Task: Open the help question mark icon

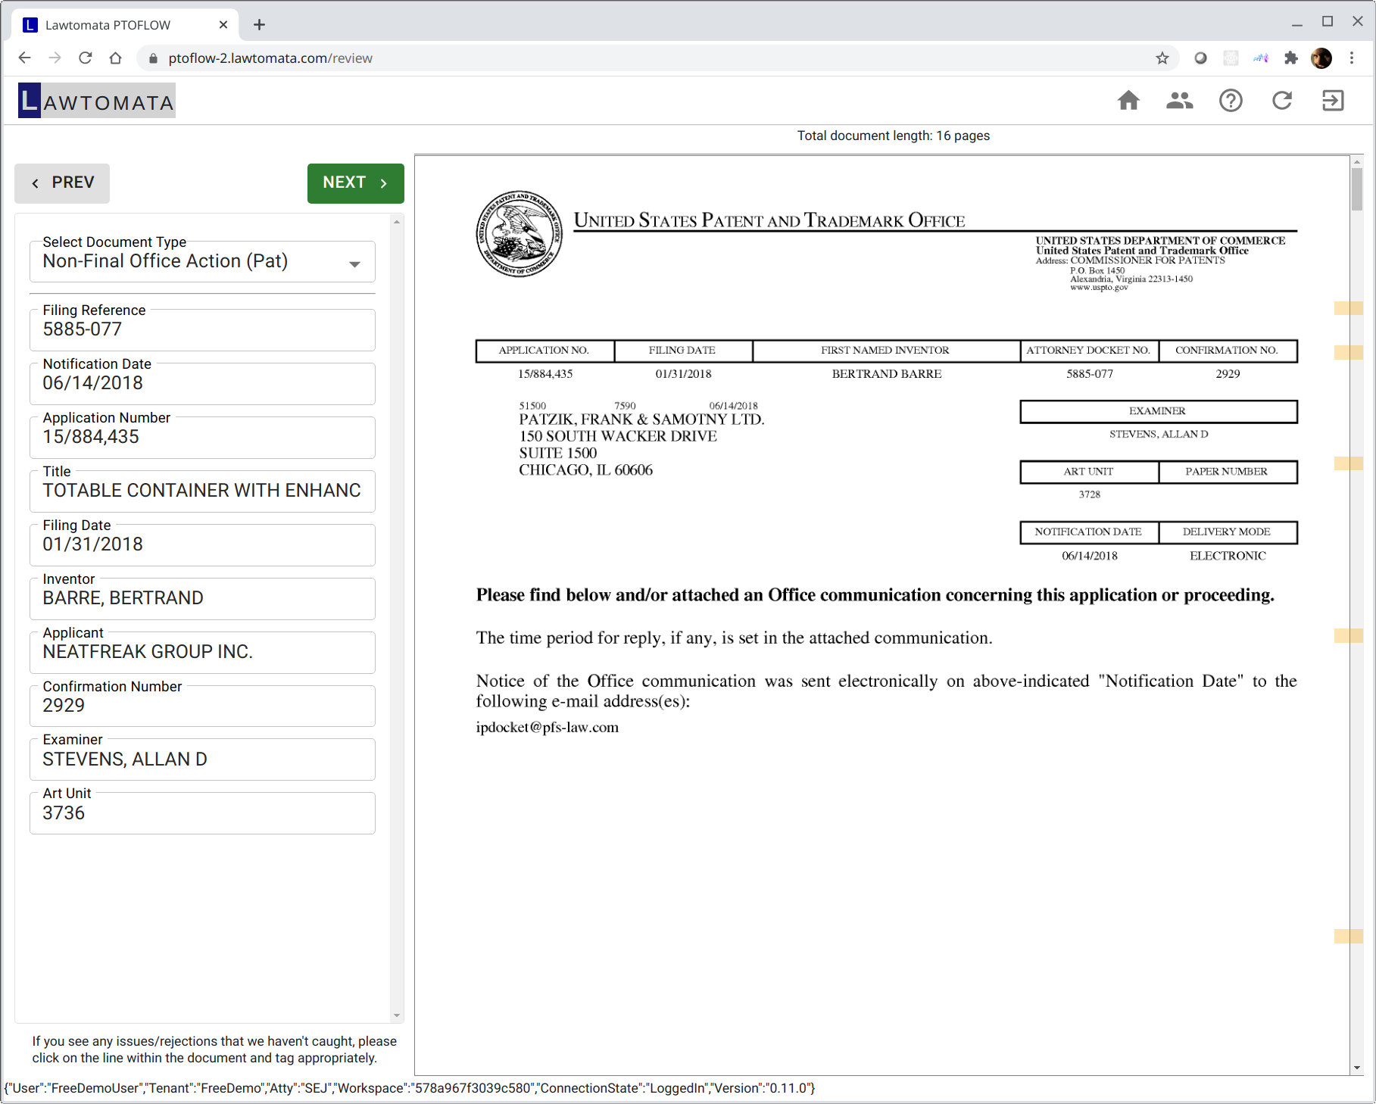Action: [x=1231, y=101]
